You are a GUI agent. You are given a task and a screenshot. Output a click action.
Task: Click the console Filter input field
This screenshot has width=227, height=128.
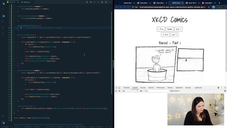pyautogui.click(x=156, y=91)
